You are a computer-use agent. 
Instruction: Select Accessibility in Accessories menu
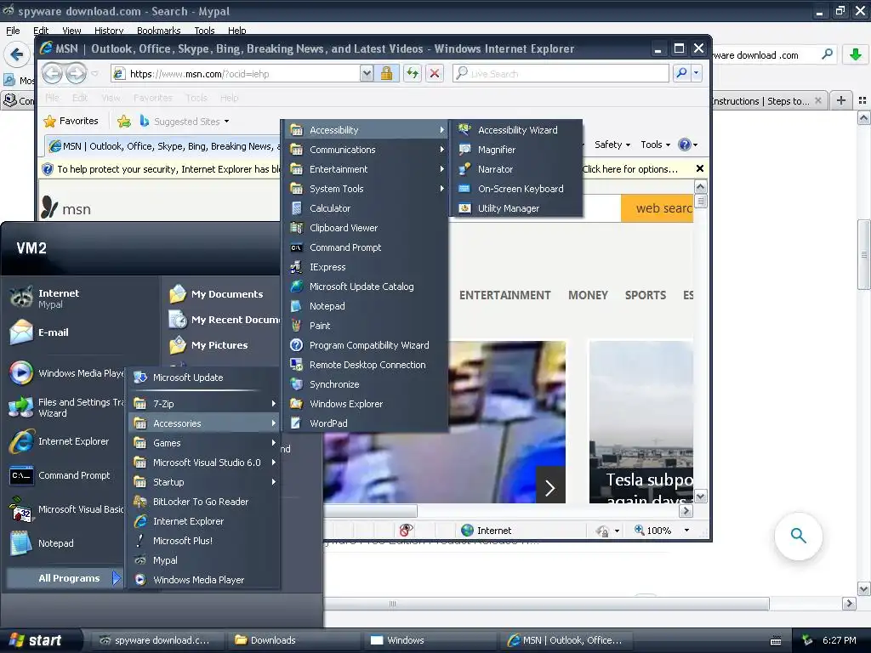366,130
